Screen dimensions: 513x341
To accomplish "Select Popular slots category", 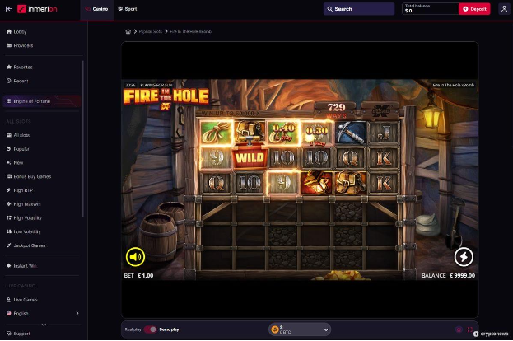I will 17,149.
